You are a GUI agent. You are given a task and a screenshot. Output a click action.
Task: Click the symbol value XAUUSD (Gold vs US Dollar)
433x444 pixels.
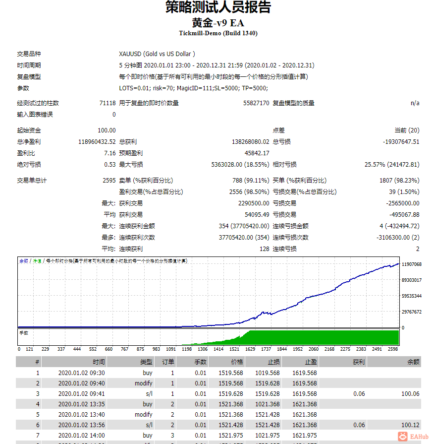point(157,54)
